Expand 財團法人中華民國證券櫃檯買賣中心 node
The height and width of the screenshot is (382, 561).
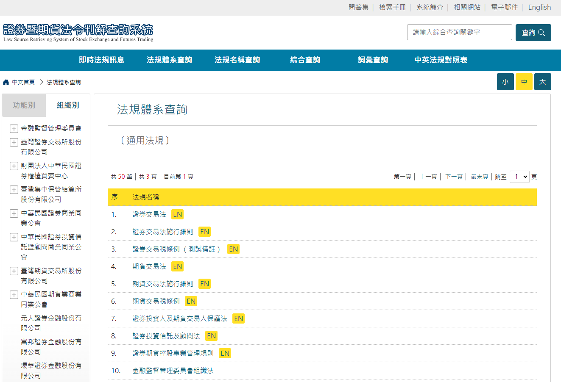point(14,166)
